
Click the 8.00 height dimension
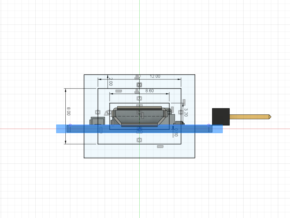click(x=69, y=111)
